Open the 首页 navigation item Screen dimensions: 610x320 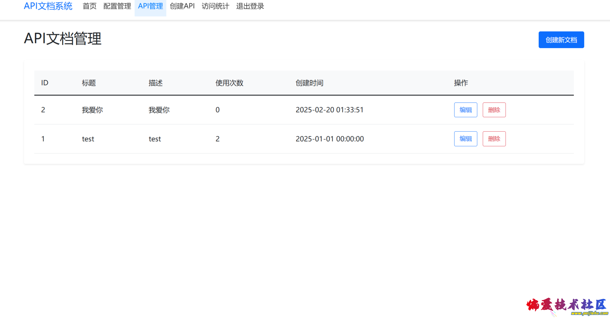click(89, 6)
